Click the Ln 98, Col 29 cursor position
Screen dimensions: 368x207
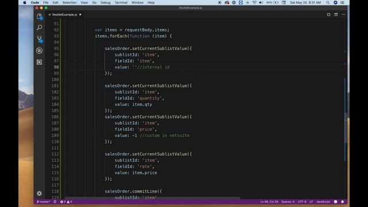pyautogui.click(x=269, y=202)
